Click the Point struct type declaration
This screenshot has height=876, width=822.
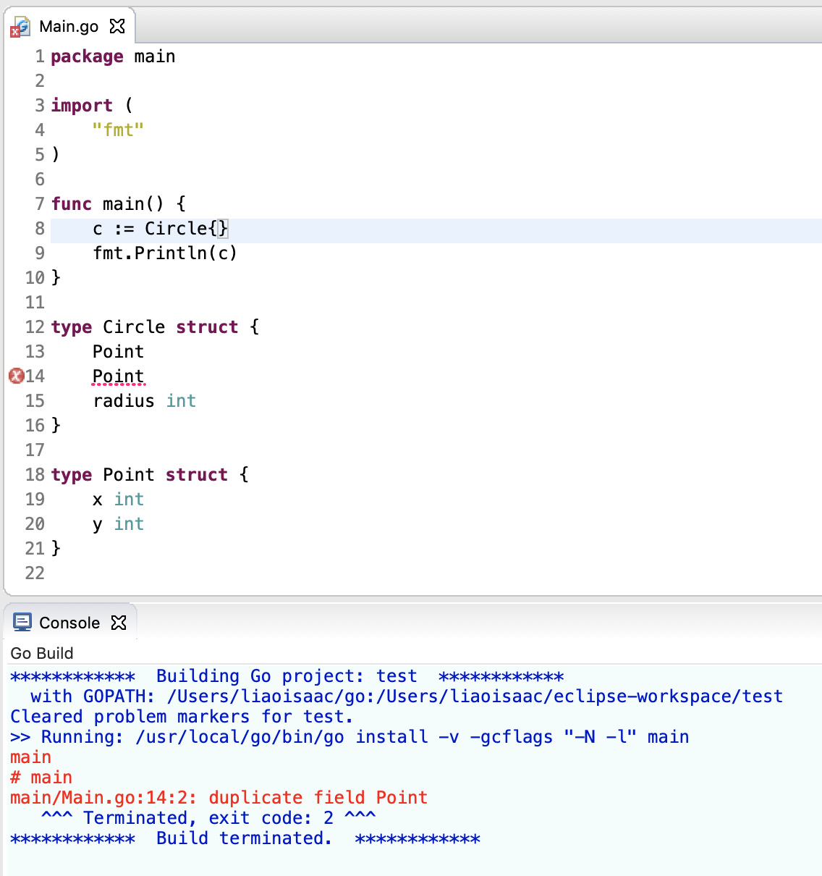coord(129,475)
